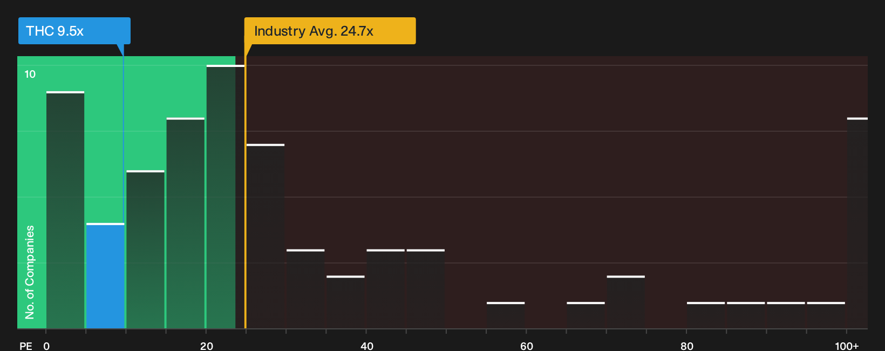The image size is (885, 351).
Task: Click the 'No. of Companies' axis title
Action: click(x=30, y=272)
